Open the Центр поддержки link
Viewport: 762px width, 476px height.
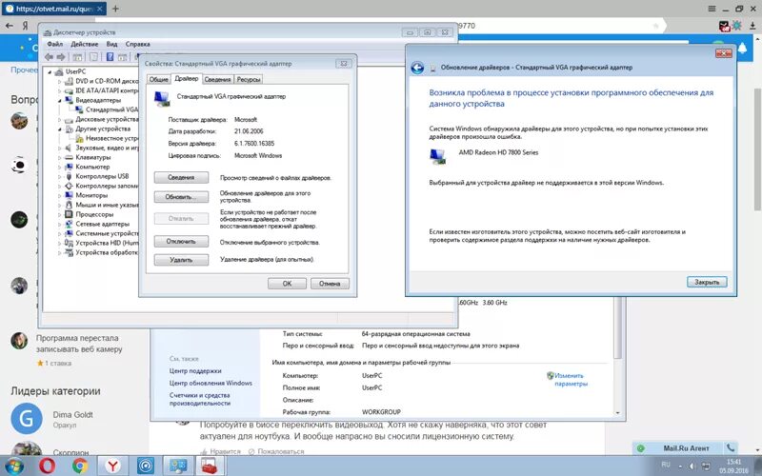coord(195,370)
